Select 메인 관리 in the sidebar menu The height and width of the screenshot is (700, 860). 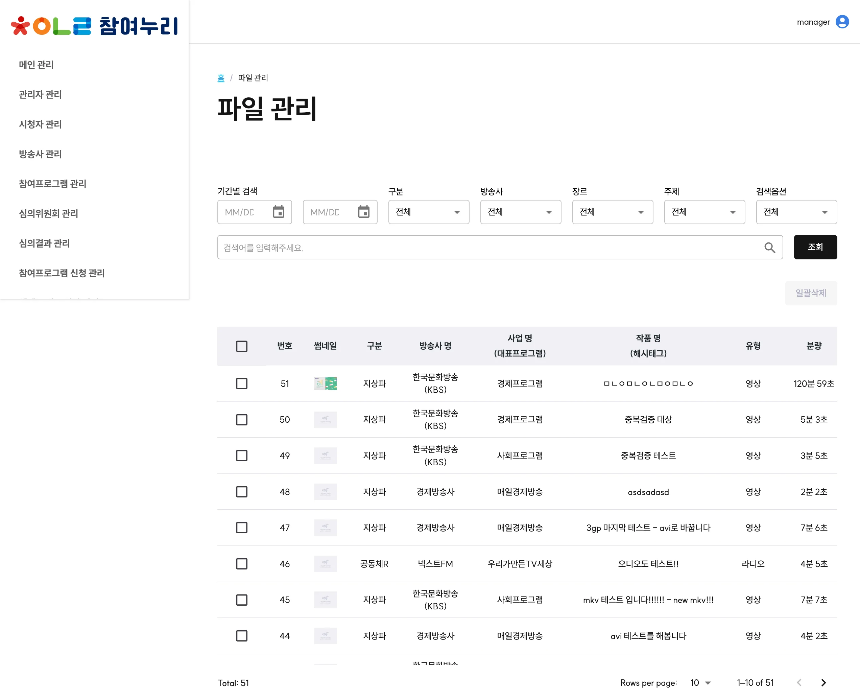pos(36,65)
